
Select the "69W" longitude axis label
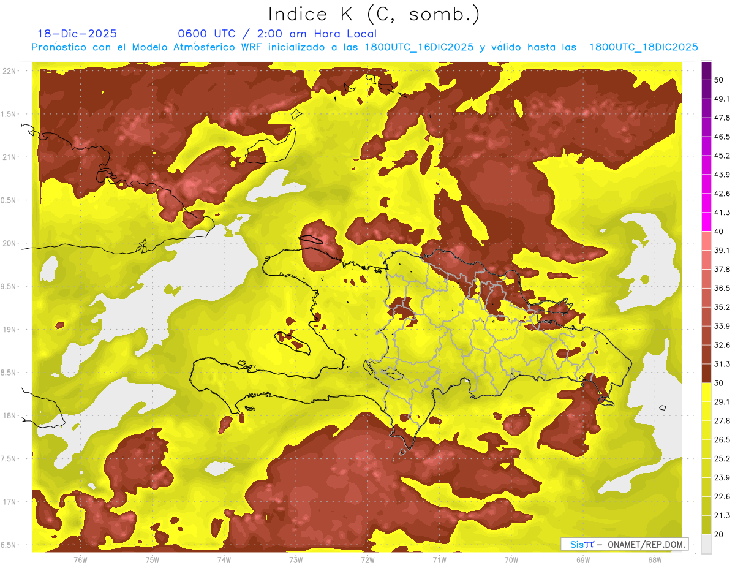pos(583,560)
